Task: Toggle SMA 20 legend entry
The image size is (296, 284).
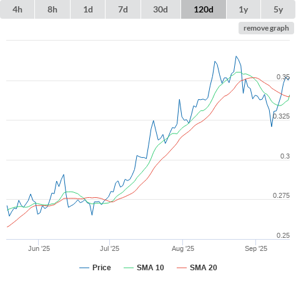Action: pos(197,268)
